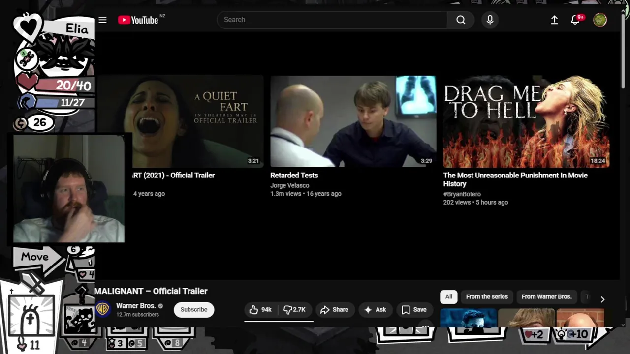
Task: Click the MALIGNANT – Official Trailer title
Action: pyautogui.click(x=151, y=291)
